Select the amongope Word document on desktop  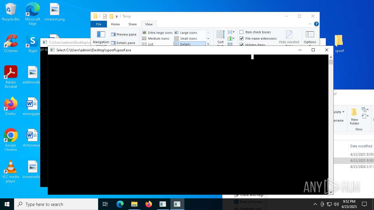coord(32,107)
